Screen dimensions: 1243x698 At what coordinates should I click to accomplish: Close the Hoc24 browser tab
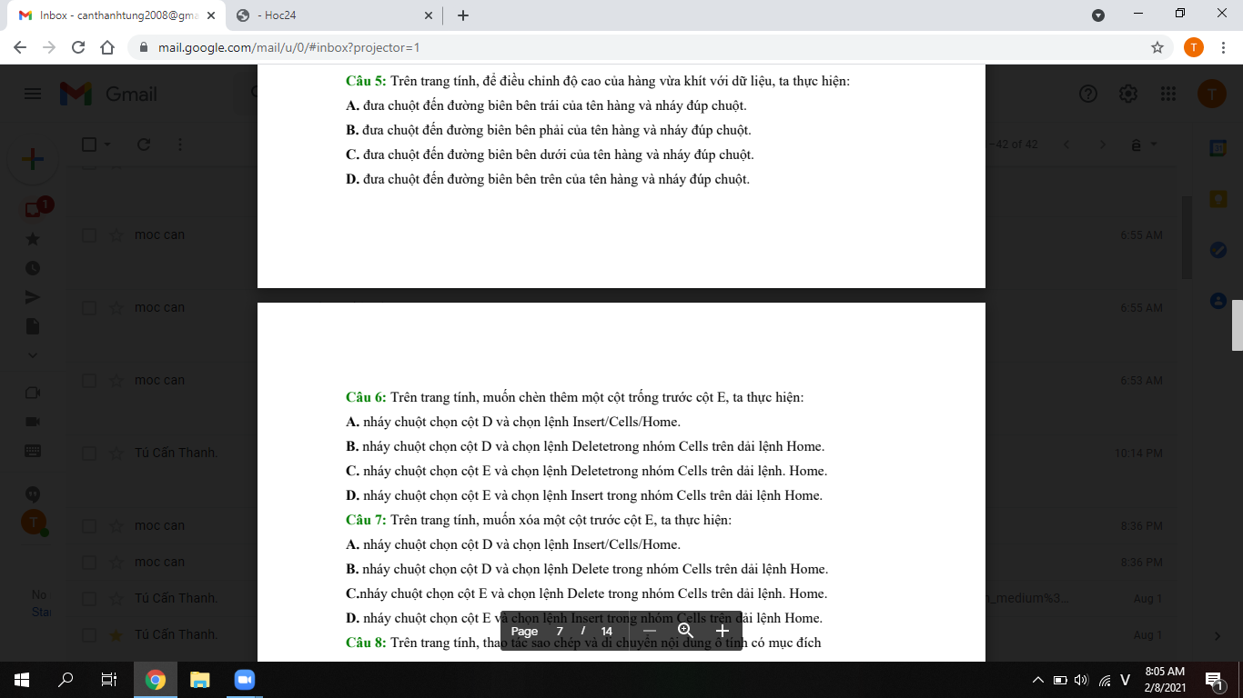tap(429, 15)
